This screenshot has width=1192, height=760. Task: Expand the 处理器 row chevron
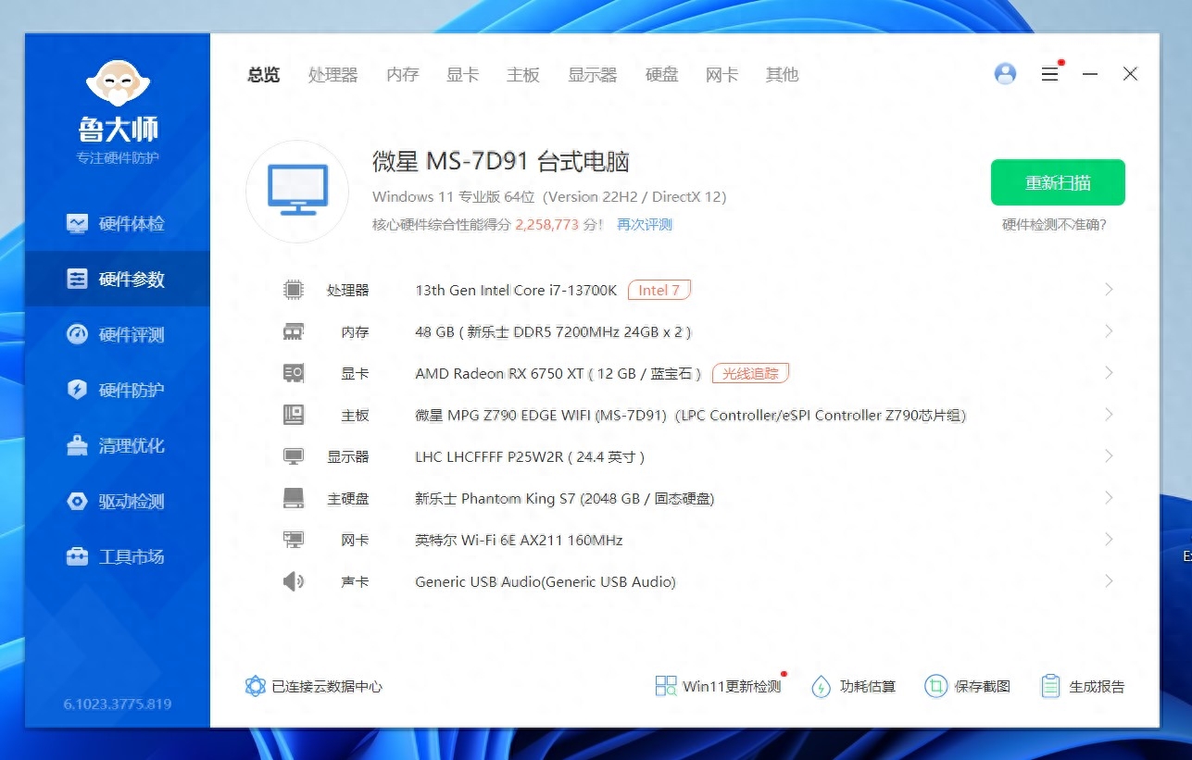click(1109, 290)
